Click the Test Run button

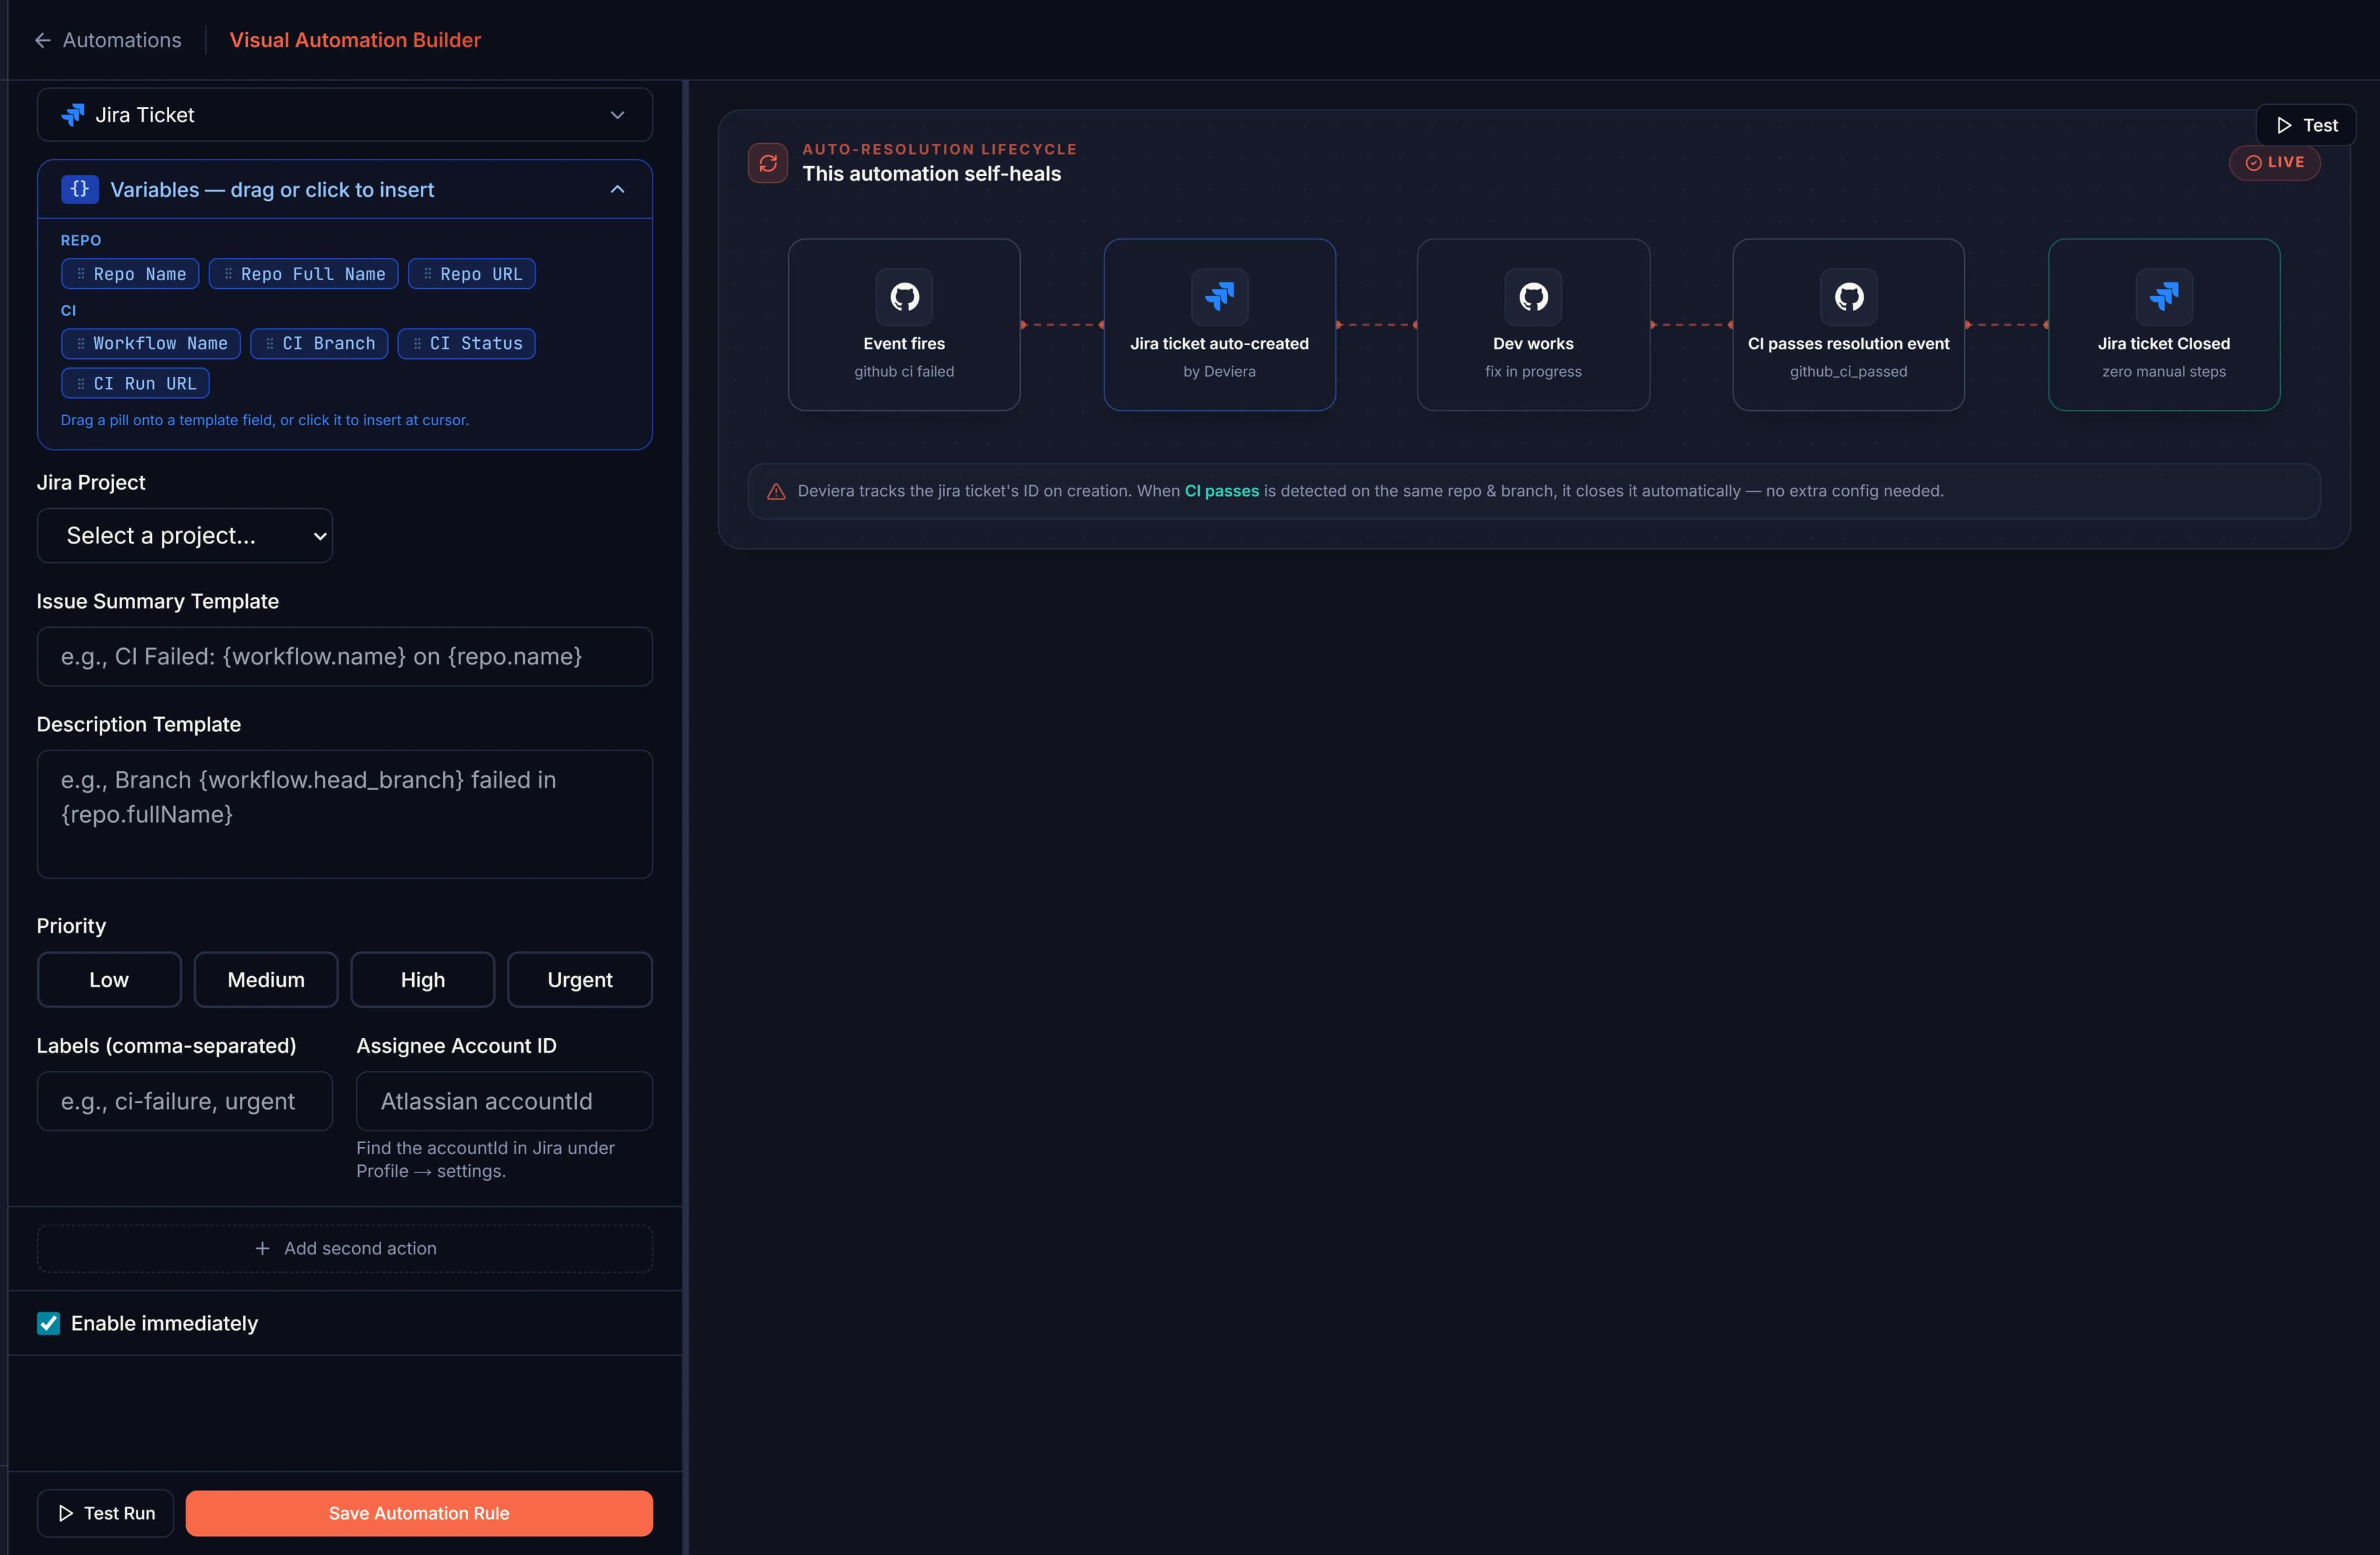105,1513
